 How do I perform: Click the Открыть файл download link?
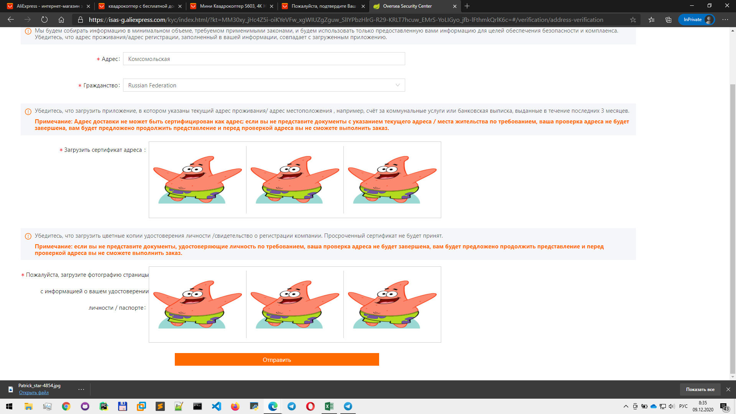pyautogui.click(x=34, y=393)
